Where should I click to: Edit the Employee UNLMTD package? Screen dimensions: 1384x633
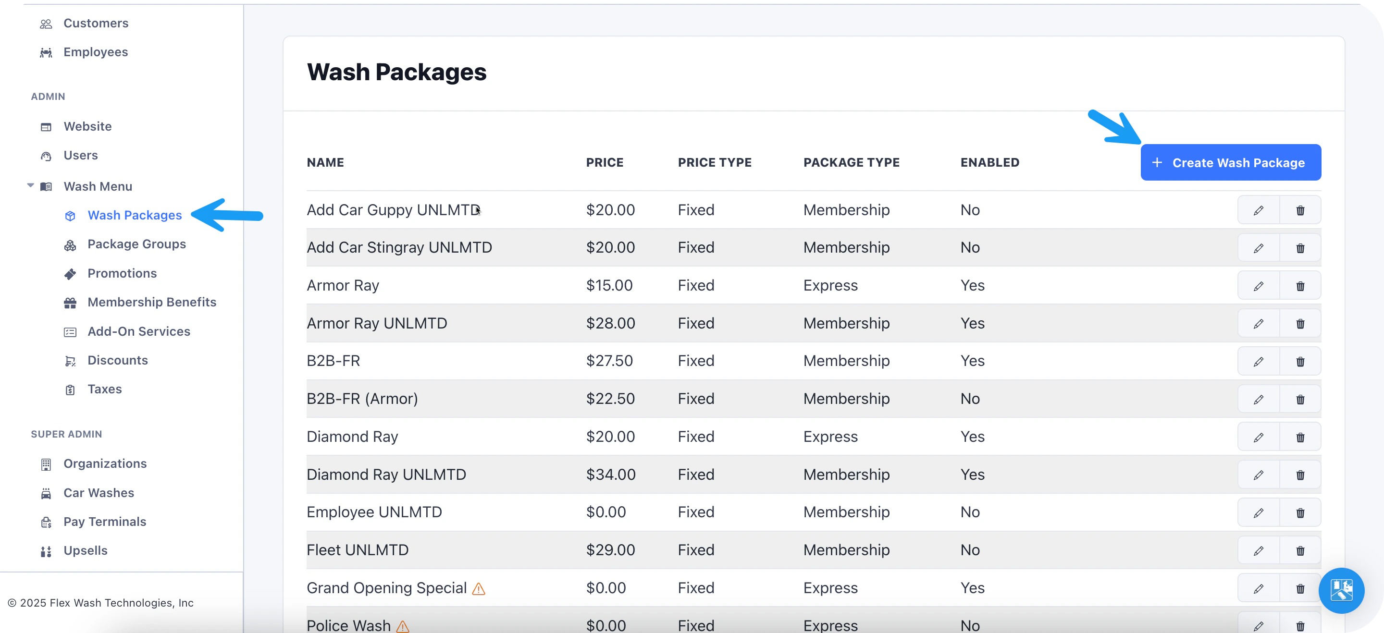click(1258, 513)
